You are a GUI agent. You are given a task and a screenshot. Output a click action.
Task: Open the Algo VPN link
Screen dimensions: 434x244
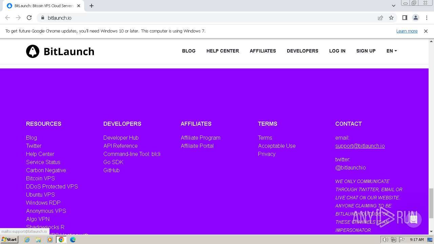point(38,219)
